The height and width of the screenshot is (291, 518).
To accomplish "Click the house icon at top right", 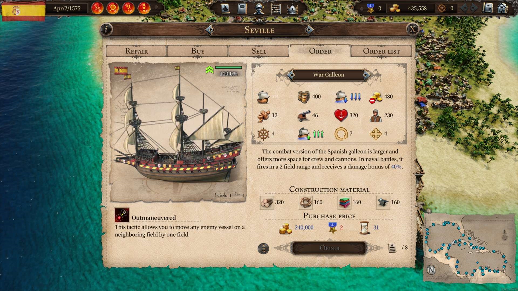I will pos(503,8).
